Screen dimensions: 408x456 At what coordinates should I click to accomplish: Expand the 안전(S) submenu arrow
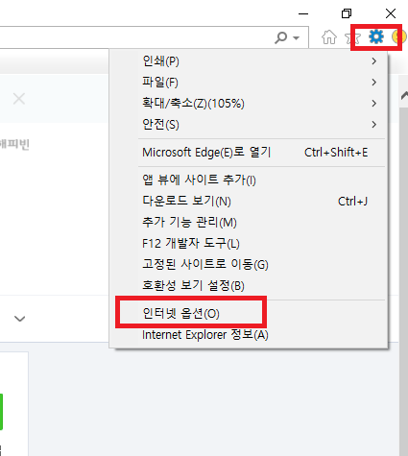(x=373, y=125)
